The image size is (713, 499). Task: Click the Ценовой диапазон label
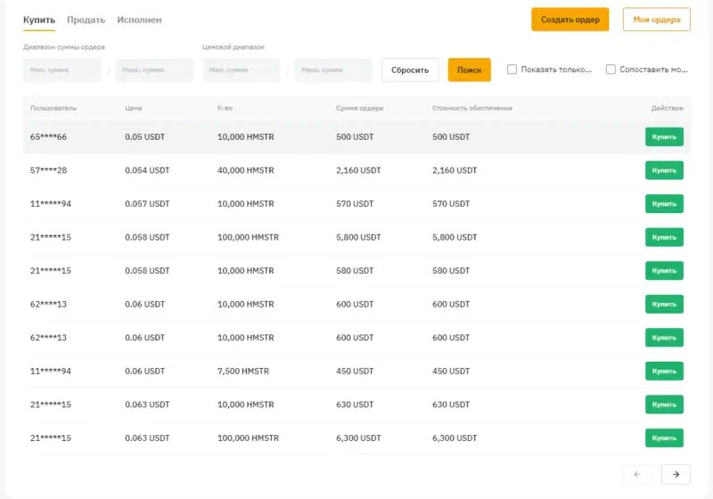pos(234,47)
